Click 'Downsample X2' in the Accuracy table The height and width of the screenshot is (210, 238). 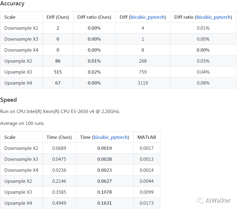(21, 28)
